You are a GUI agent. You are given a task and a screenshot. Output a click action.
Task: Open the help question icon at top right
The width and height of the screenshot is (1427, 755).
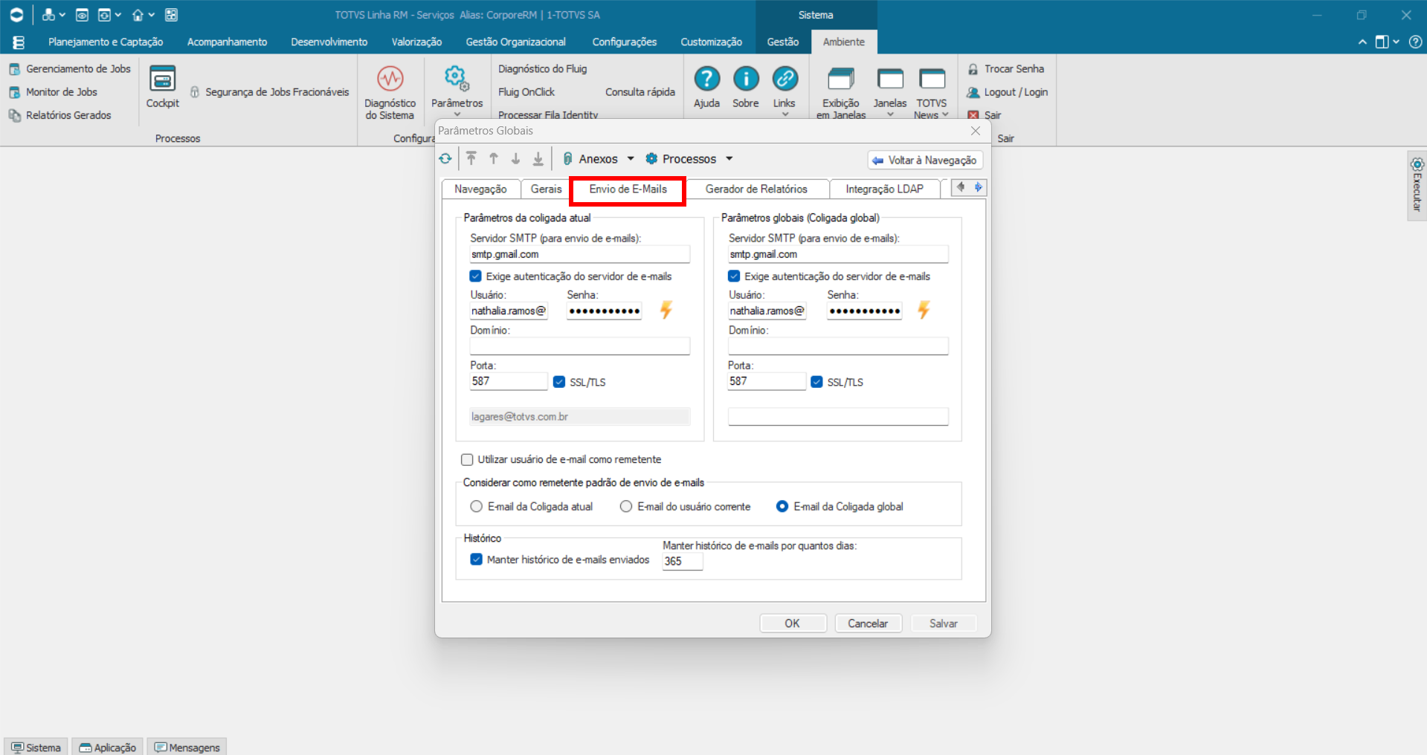(1416, 42)
